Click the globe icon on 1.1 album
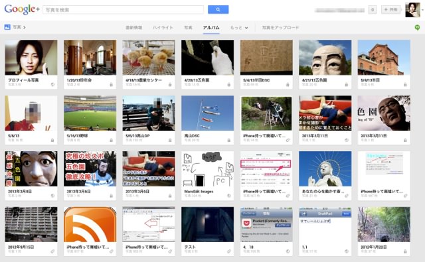Viewport: 425px width, 262px height. coord(347,251)
